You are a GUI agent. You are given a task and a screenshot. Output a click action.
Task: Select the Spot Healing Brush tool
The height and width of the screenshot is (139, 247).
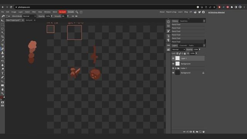coord(2,45)
